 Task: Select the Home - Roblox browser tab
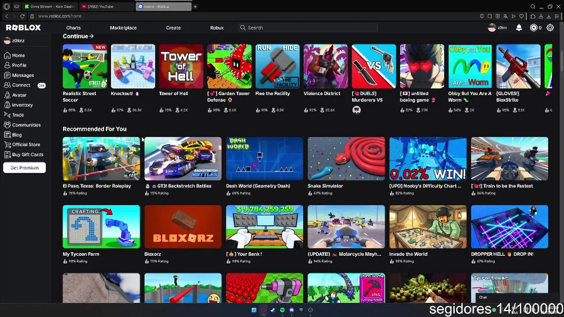[163, 7]
